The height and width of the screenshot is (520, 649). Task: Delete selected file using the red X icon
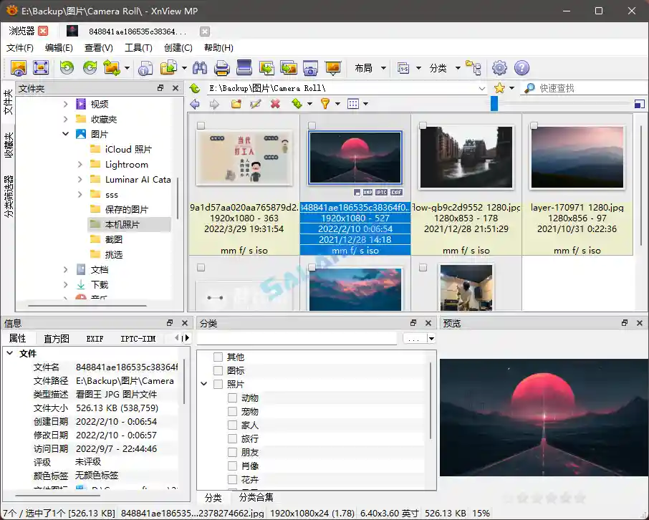(x=276, y=102)
